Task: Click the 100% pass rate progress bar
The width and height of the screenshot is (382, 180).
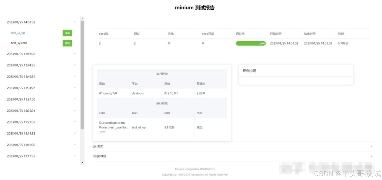Action: tap(251, 43)
